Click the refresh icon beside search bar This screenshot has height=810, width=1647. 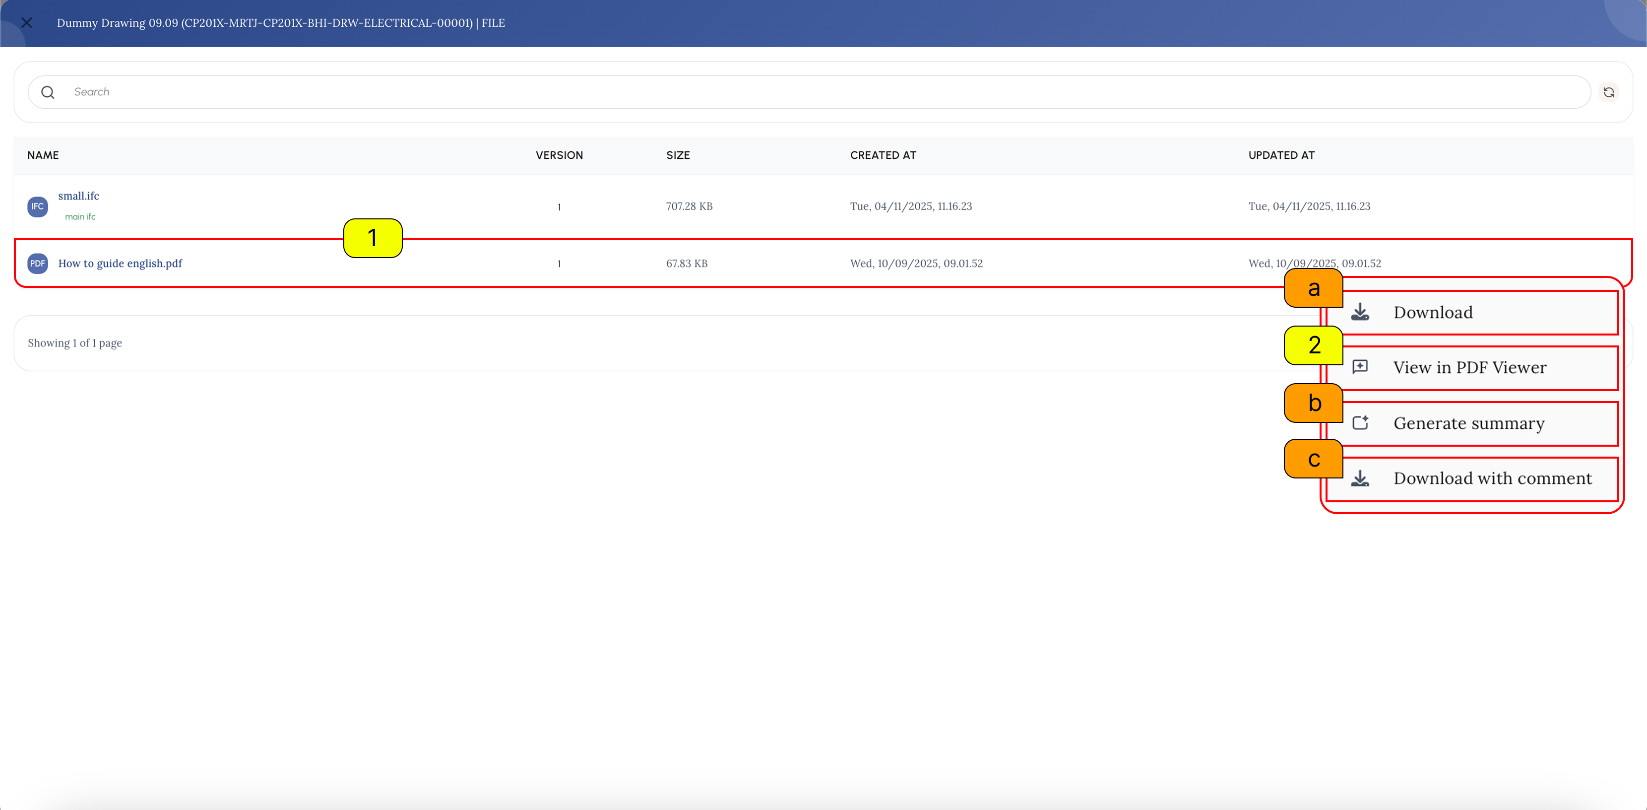point(1609,92)
